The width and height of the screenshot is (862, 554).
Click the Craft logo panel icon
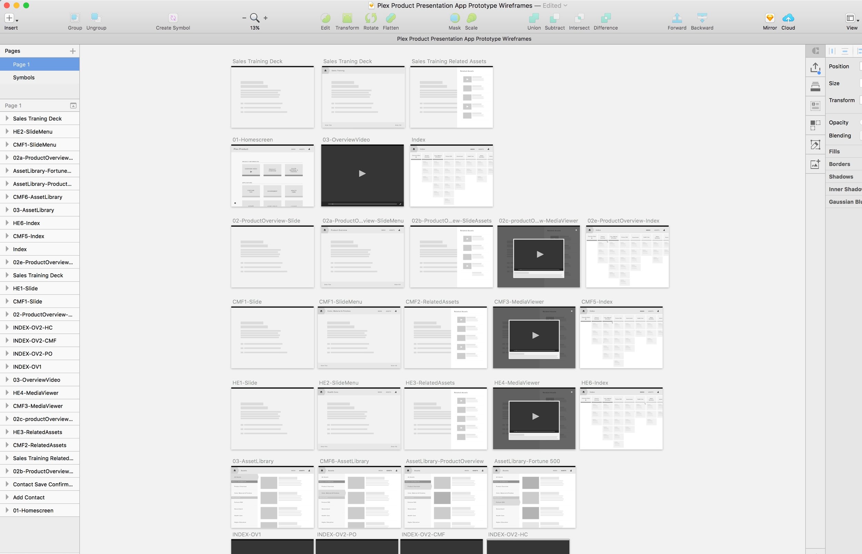816,51
